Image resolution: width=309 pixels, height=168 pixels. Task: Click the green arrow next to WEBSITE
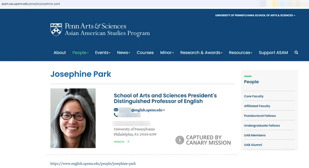(128, 141)
